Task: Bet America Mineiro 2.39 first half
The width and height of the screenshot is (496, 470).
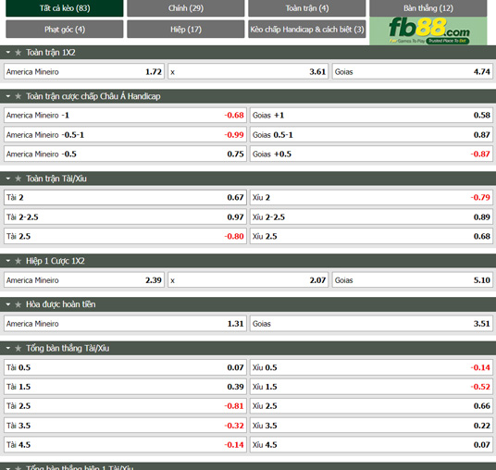Action: click(84, 280)
